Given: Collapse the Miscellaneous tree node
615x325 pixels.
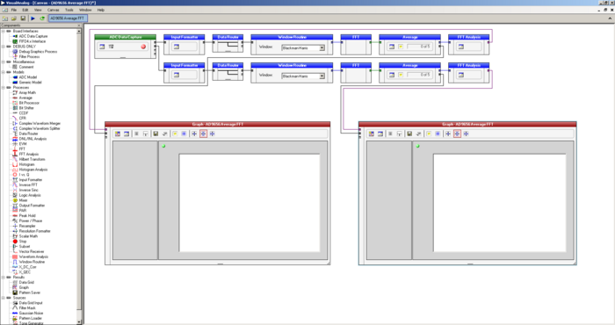Looking at the screenshot, I should pyautogui.click(x=4, y=61).
